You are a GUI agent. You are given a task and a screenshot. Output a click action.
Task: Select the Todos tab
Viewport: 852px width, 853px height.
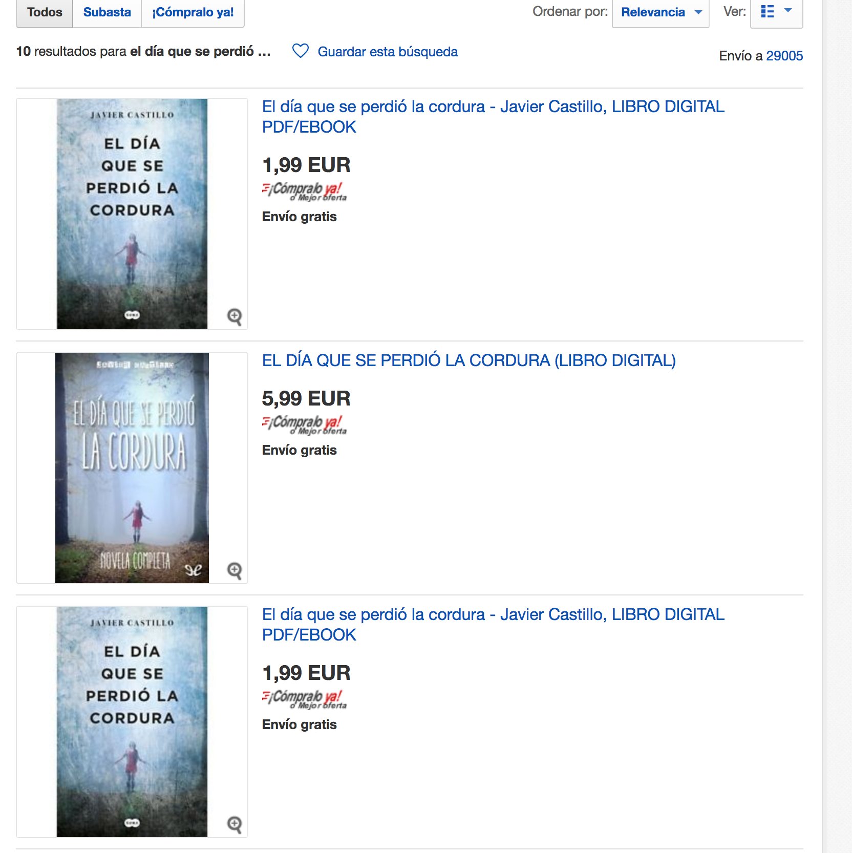coord(45,12)
